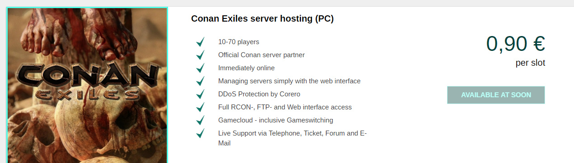Viewport: 574px width, 163px height.
Task: Click the Official Conan server partner text
Action: 261,55
